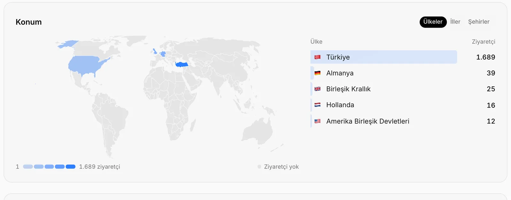Click the Hollanda flag icon

click(317, 105)
